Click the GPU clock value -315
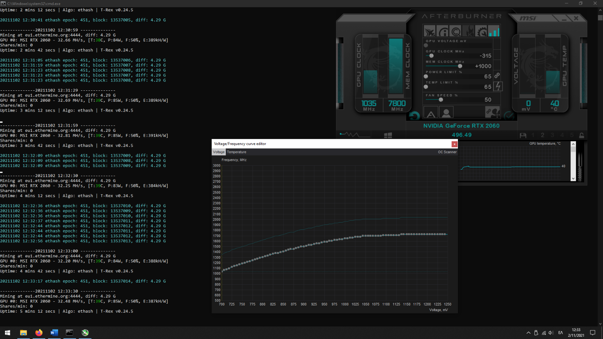Screen dimensions: 603x339 pyautogui.click(x=485, y=56)
